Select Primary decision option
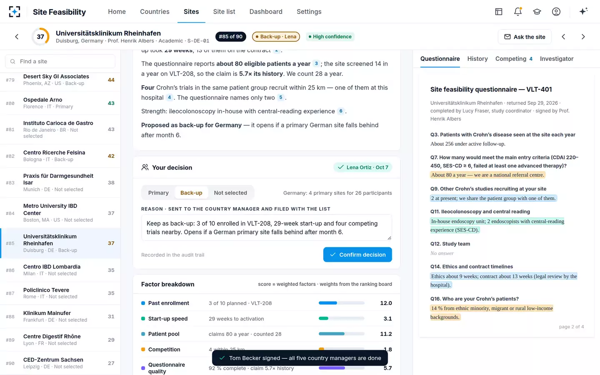Viewport: 600px width, 375px height. pos(158,192)
